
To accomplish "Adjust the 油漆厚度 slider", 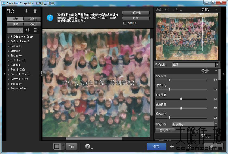I will pyautogui.click(x=181, y=99).
